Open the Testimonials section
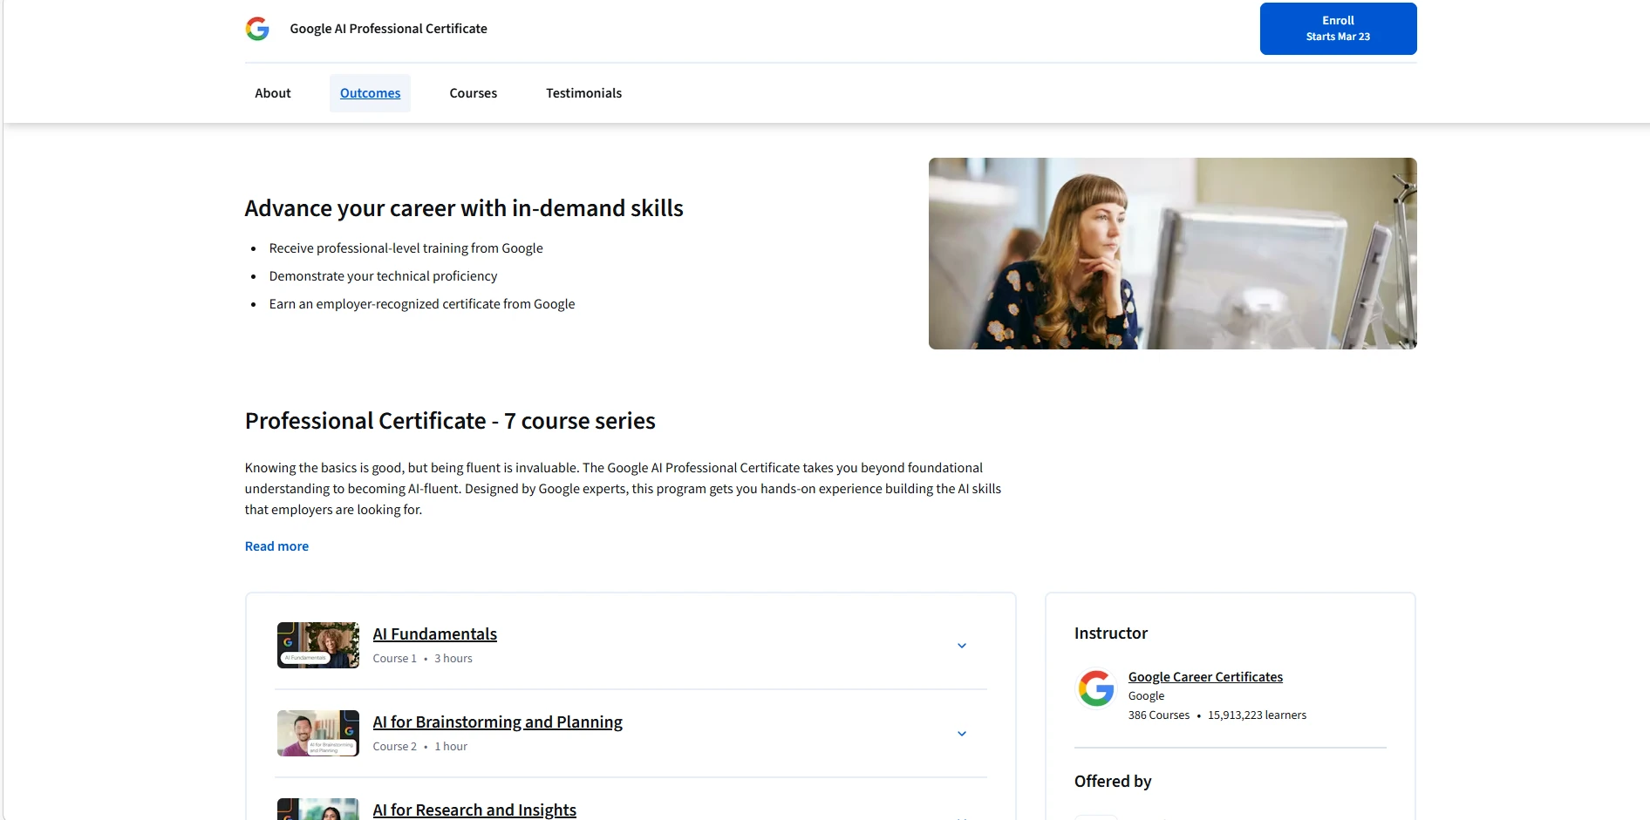The width and height of the screenshot is (1650, 820). [583, 92]
